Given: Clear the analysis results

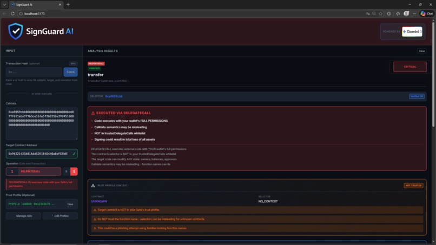Looking at the screenshot, I should tap(422, 51).
